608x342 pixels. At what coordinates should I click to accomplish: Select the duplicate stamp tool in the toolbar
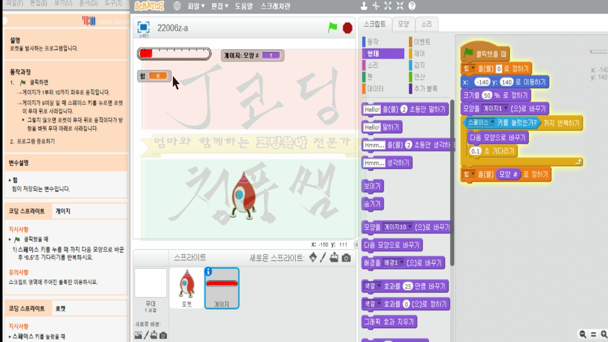click(364, 7)
